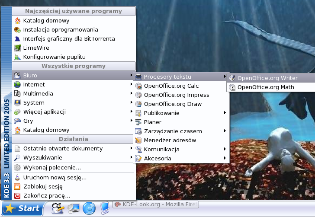Viewport: 315px width, 217px height.
Task: Expand the Więcej aplikacji submenu arrow
Action: pyautogui.click(x=131, y=112)
